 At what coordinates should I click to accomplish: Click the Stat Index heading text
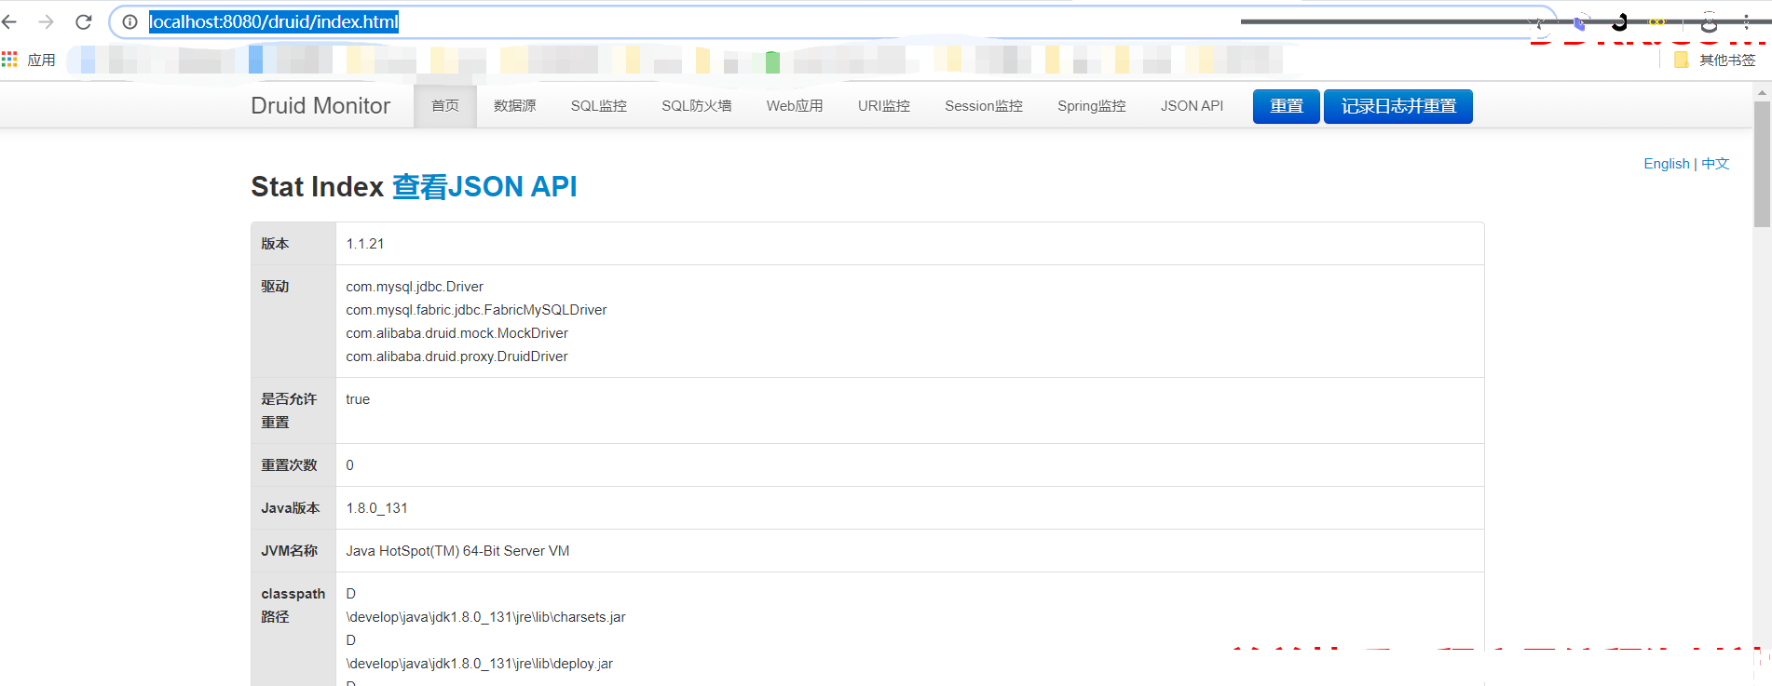point(317,186)
